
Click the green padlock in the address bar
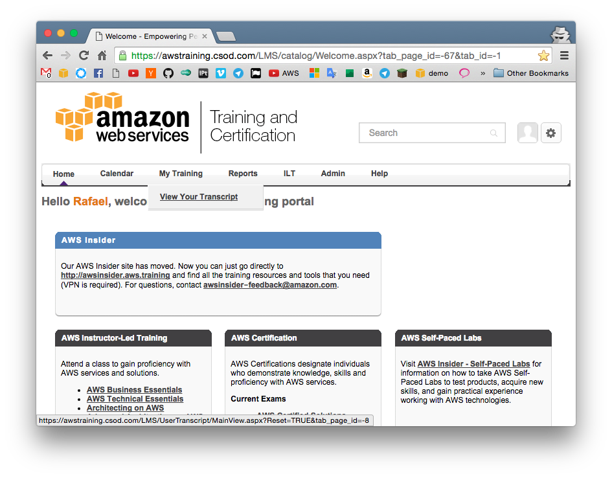pyautogui.click(x=122, y=56)
